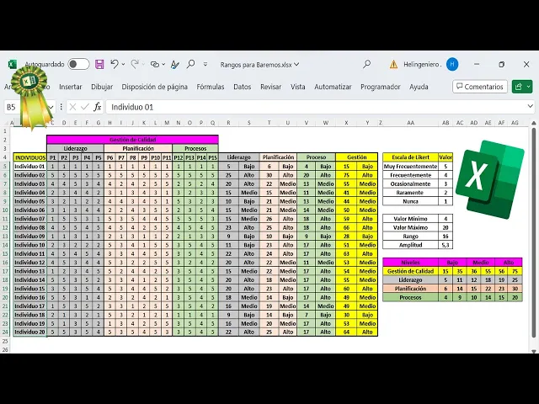Click the Undo arrow icon
The height and width of the screenshot is (404, 539).
(x=115, y=64)
